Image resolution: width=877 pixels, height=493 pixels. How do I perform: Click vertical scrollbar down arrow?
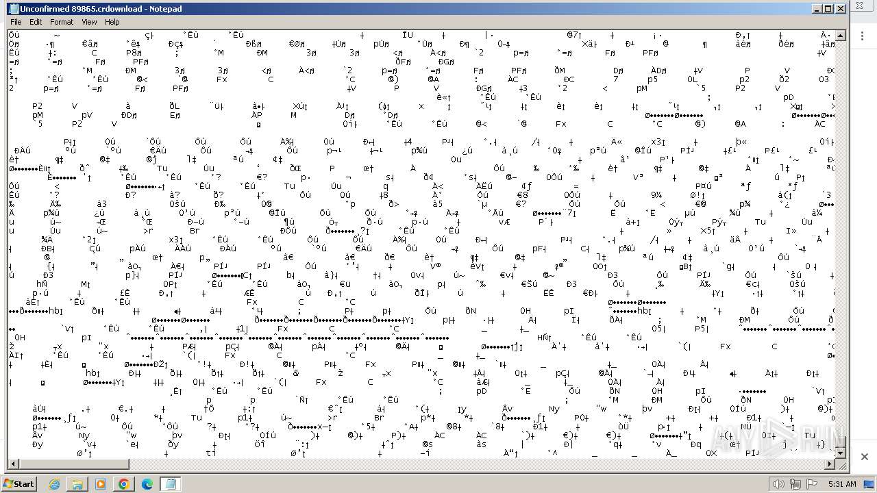coord(841,453)
